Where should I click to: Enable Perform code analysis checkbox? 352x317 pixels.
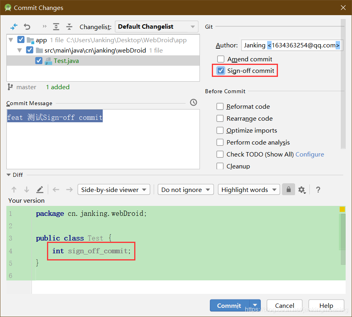pyautogui.click(x=220, y=142)
